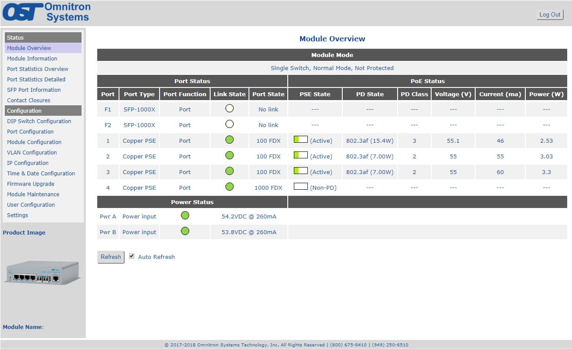Open Port Statistics Detailed page

tap(36, 79)
